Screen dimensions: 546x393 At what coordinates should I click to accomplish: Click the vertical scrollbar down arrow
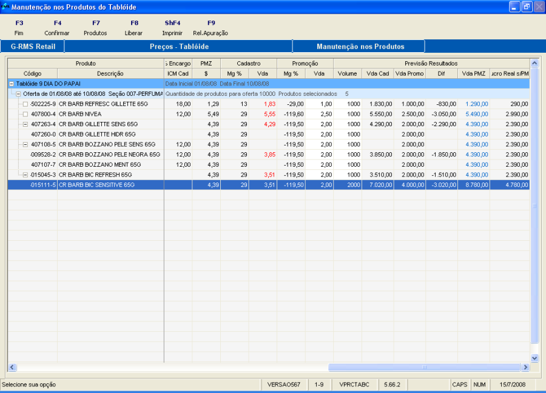[x=534, y=358]
